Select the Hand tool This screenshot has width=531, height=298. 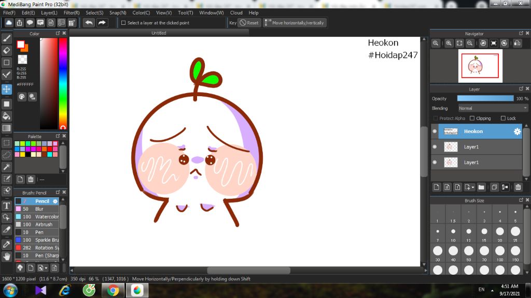6,257
